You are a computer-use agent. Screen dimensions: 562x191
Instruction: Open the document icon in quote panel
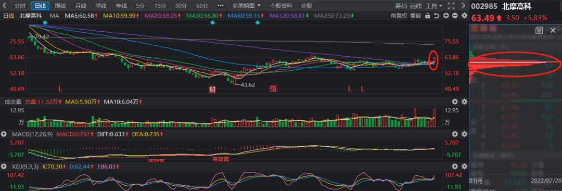tap(539, 30)
